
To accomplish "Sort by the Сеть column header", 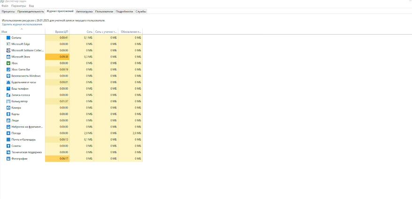I will (x=81, y=31).
